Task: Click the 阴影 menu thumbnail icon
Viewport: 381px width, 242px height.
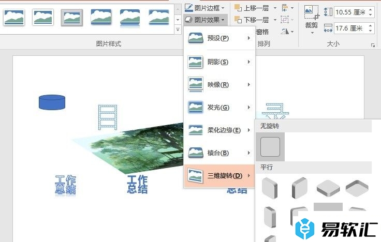Action: pos(196,62)
